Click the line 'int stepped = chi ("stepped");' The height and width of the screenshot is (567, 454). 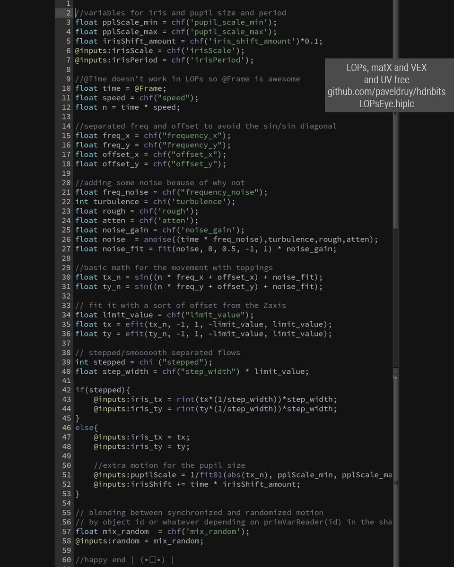144,362
